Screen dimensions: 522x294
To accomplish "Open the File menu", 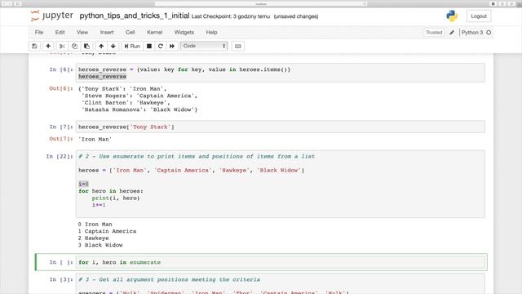I will point(39,33).
